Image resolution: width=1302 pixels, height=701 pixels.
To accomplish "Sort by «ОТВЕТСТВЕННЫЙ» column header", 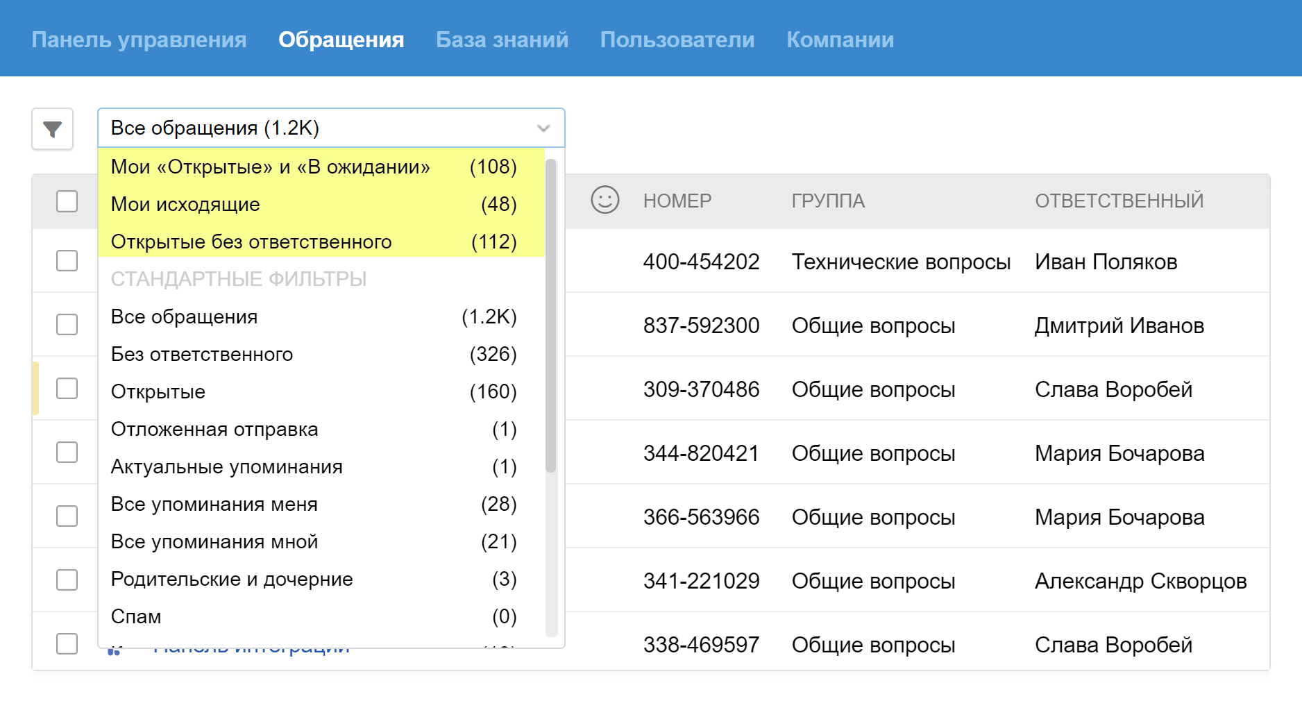I will coord(1119,201).
